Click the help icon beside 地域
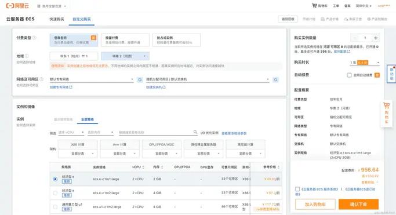Image resolution: width=396 pixels, height=215 pixels. [x=27, y=56]
